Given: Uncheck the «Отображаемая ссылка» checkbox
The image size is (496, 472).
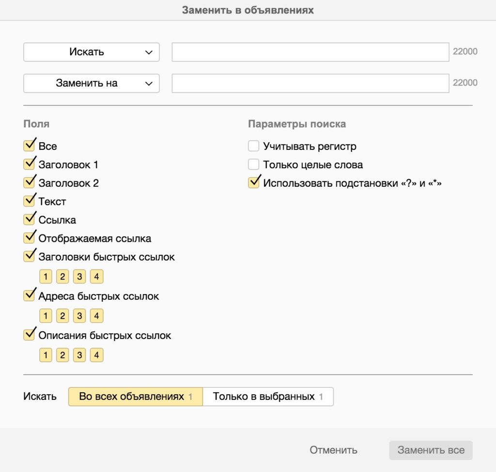Looking at the screenshot, I should 29,238.
